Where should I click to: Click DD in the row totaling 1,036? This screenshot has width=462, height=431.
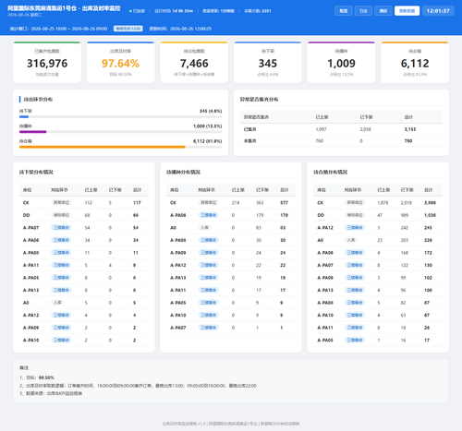point(321,215)
